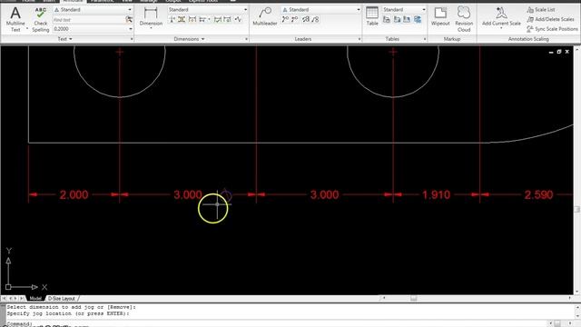Select the Multiline Text tool
581x327 pixels.
tap(15, 18)
